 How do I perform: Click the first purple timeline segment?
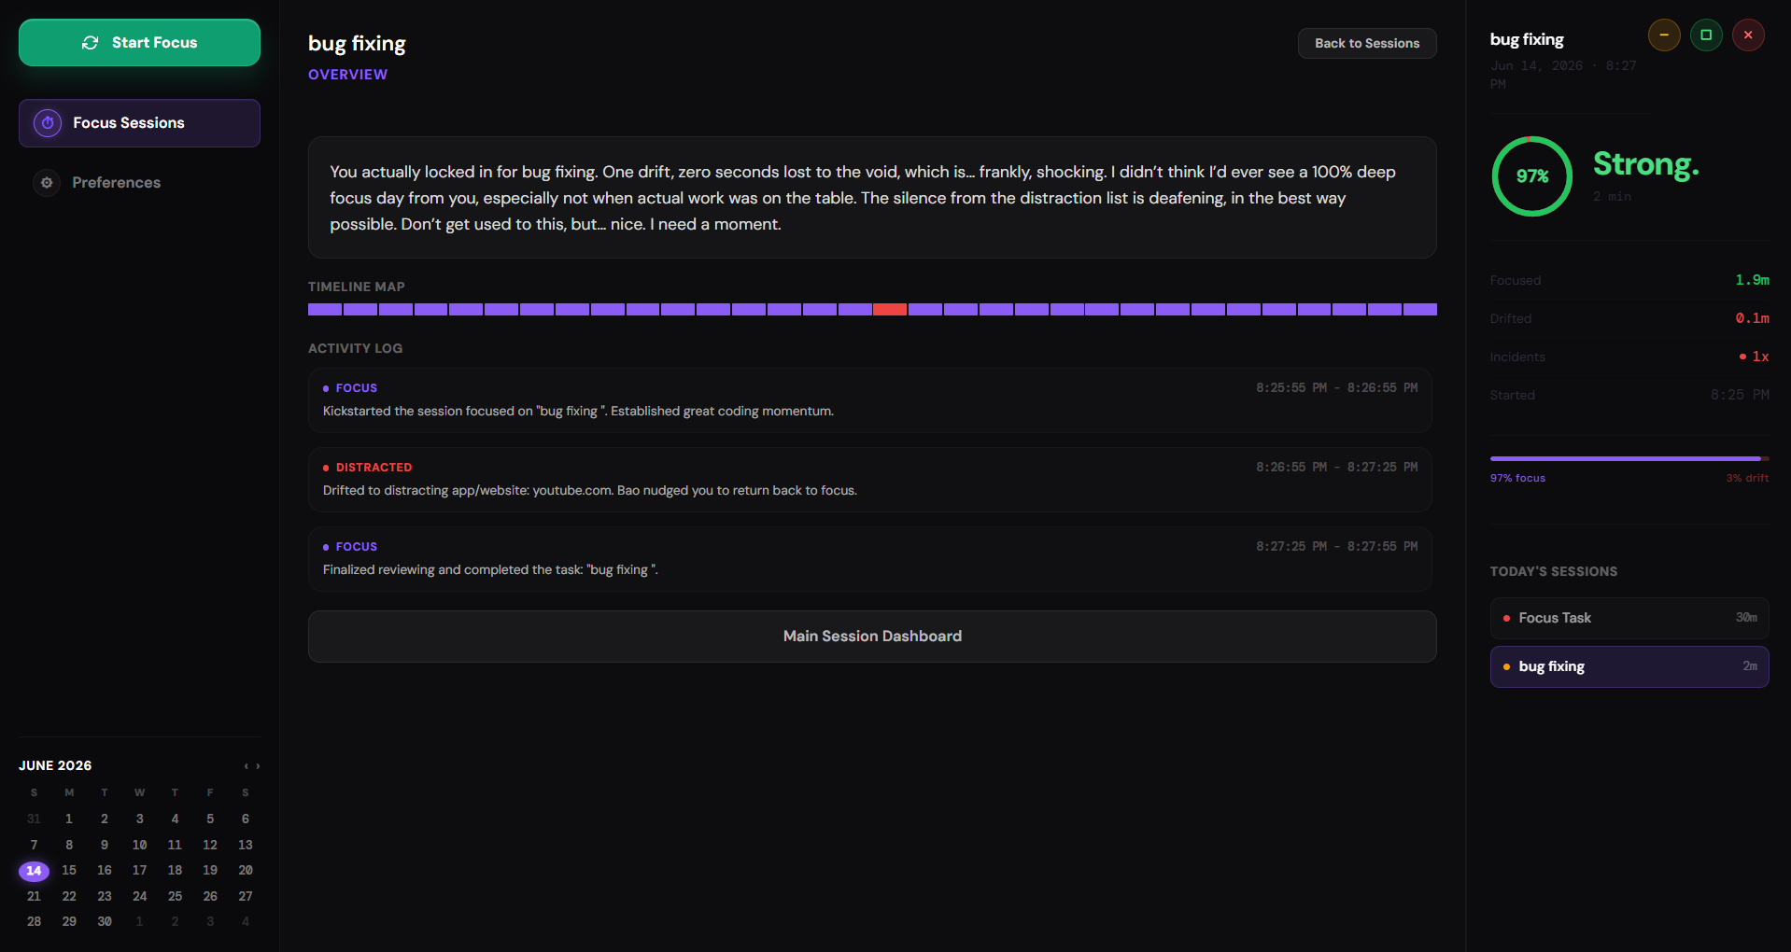(x=325, y=309)
